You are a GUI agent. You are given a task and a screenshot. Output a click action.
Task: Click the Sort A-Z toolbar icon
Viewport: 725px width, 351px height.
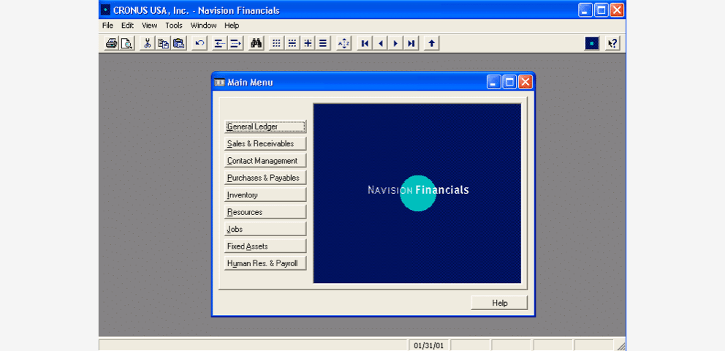coord(343,43)
